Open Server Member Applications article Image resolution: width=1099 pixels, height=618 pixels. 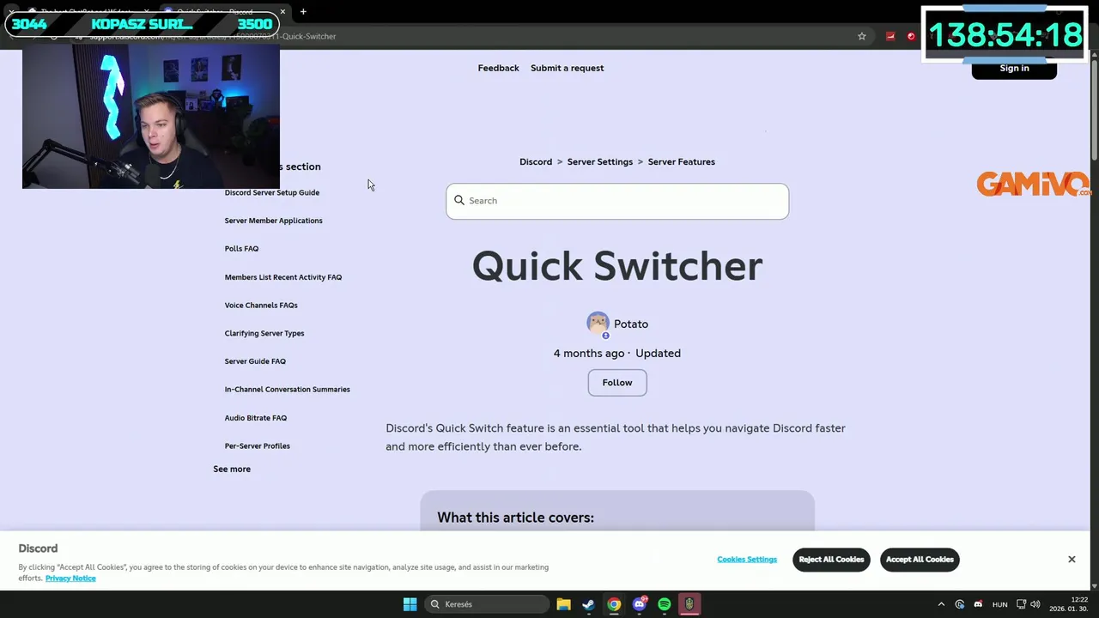click(273, 221)
